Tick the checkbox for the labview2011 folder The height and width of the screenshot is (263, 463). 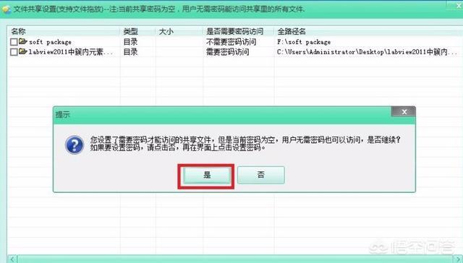(14, 52)
